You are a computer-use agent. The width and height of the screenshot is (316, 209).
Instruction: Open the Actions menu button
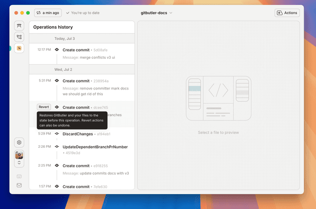coord(287,13)
